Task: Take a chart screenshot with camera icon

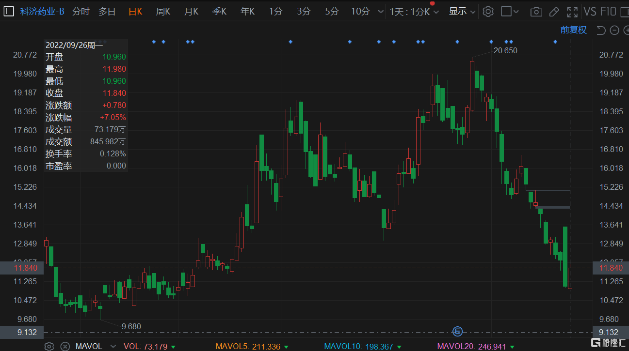Action: coord(536,12)
